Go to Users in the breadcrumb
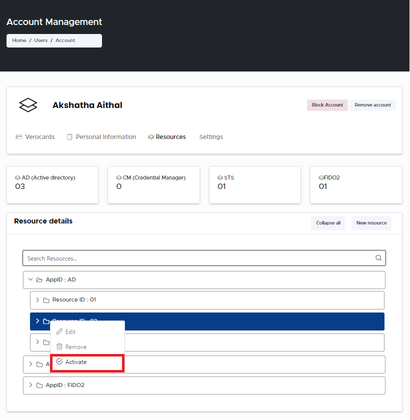 [x=41, y=40]
